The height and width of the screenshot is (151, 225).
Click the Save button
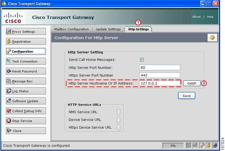[187, 96]
